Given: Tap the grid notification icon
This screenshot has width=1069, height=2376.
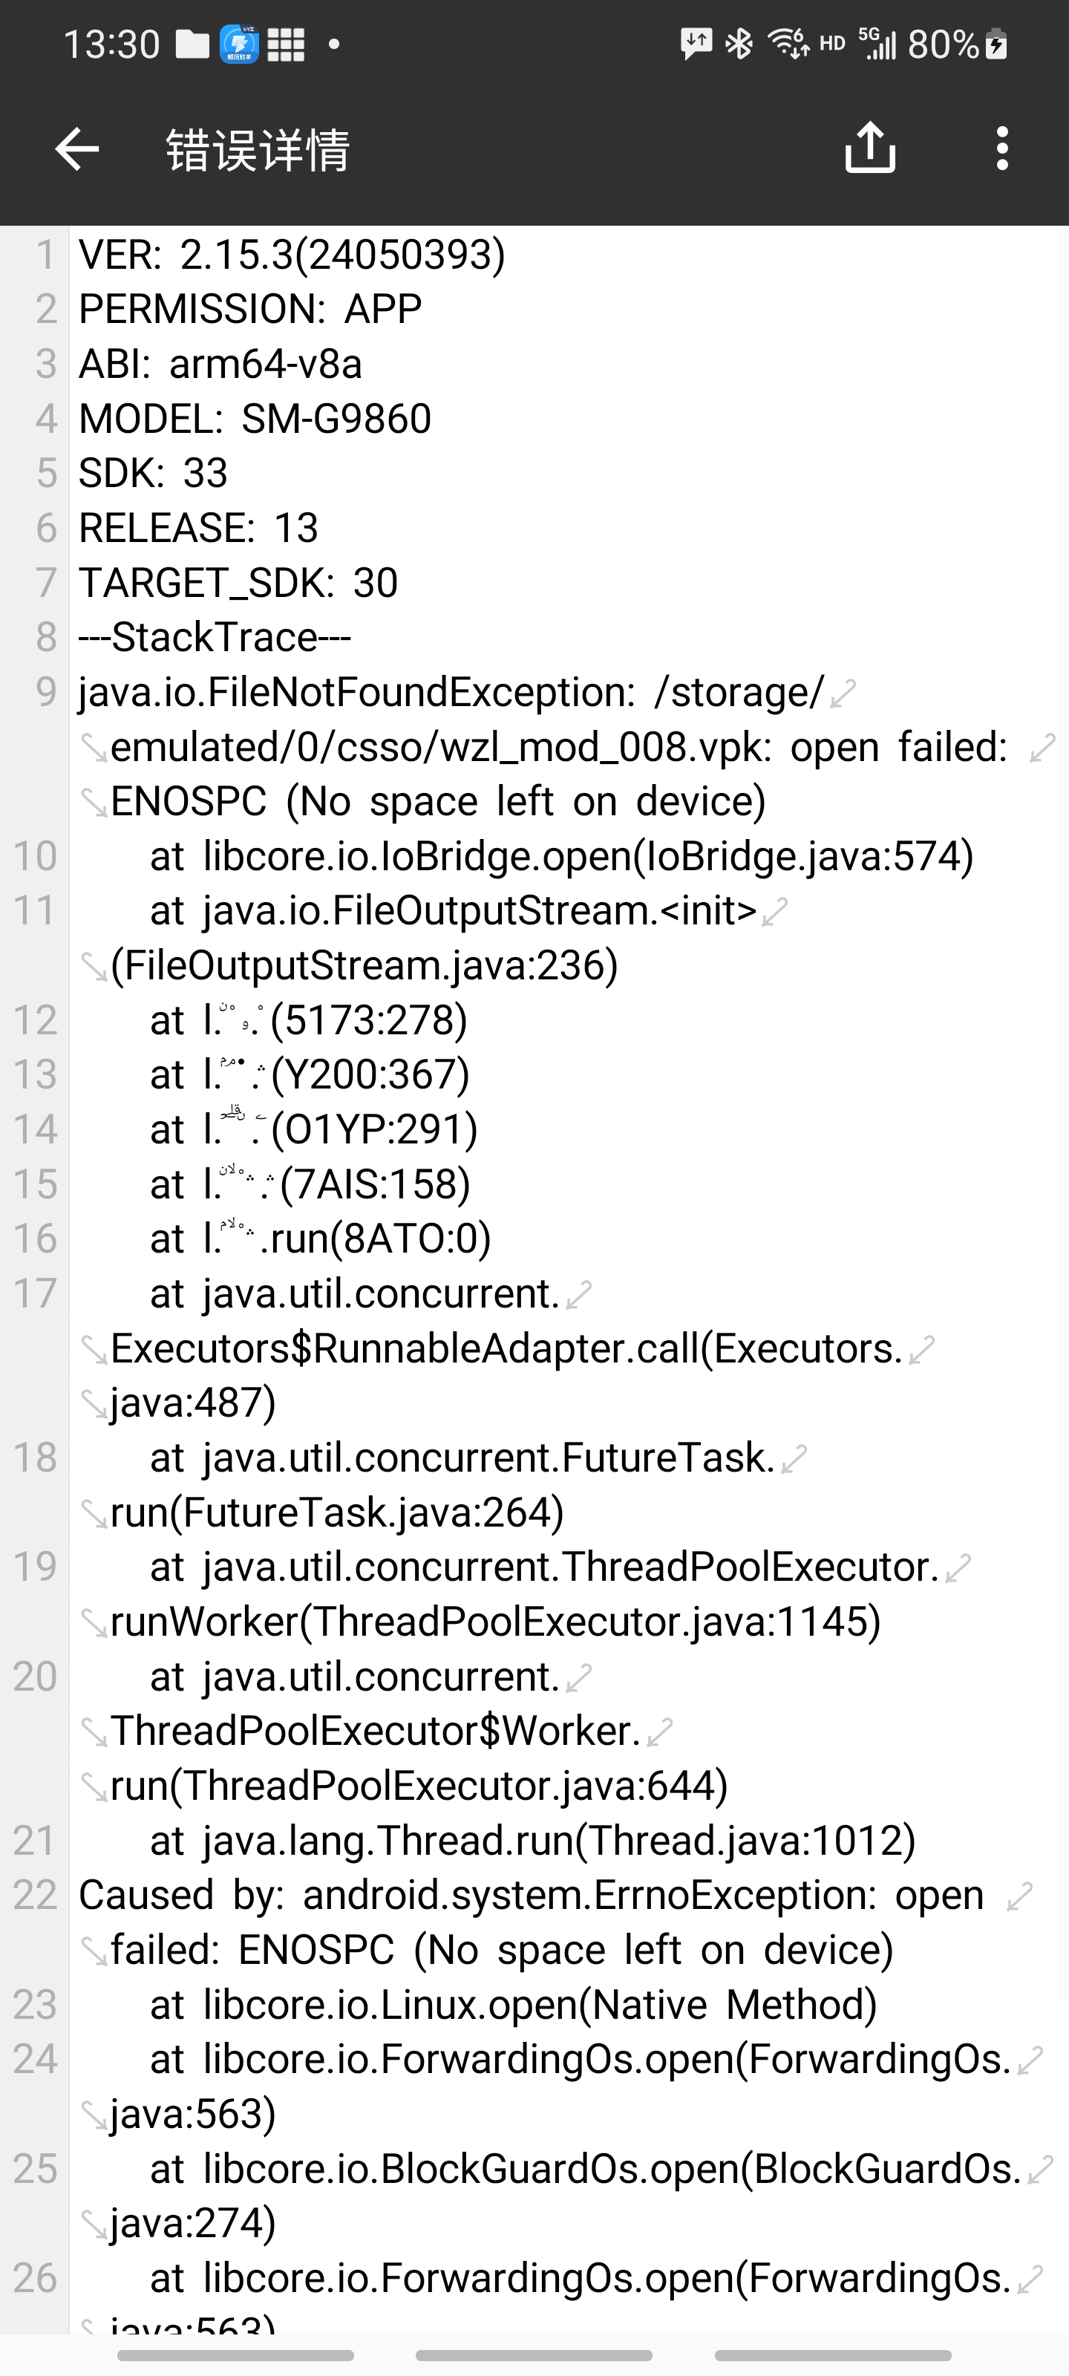Looking at the screenshot, I should pos(286,45).
